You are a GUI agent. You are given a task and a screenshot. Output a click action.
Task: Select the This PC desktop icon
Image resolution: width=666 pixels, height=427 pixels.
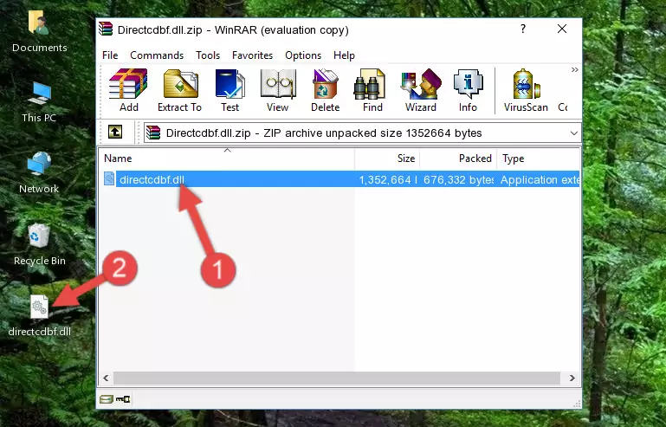(39, 102)
